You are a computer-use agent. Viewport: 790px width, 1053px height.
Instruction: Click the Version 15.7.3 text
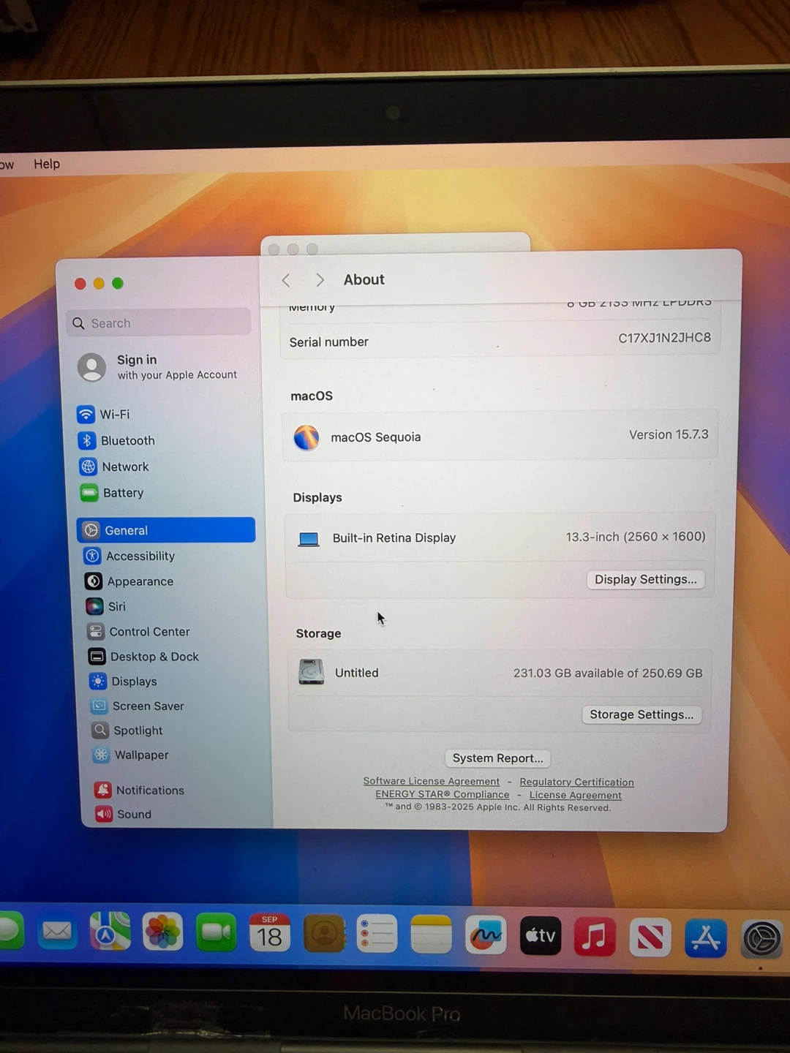[x=669, y=434]
